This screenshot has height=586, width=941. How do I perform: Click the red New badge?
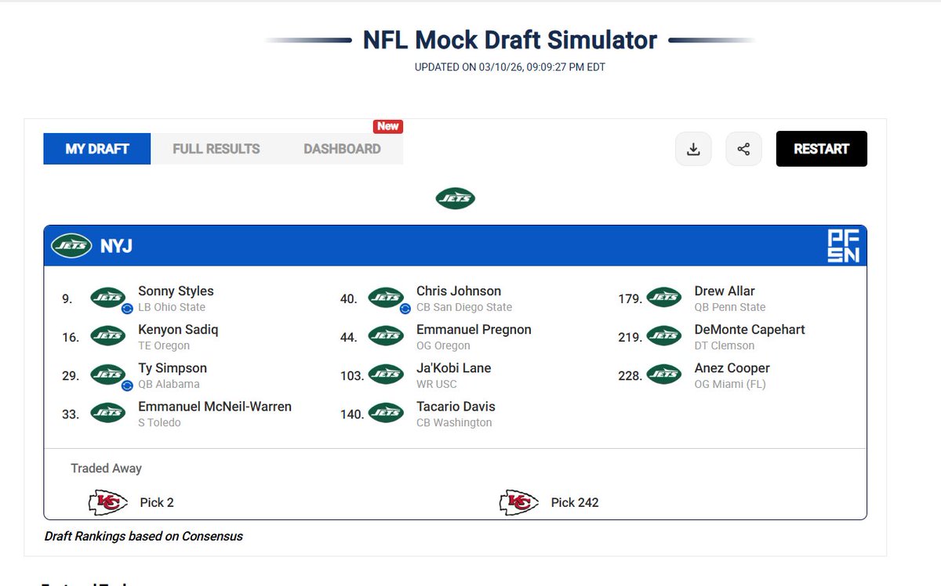click(388, 126)
